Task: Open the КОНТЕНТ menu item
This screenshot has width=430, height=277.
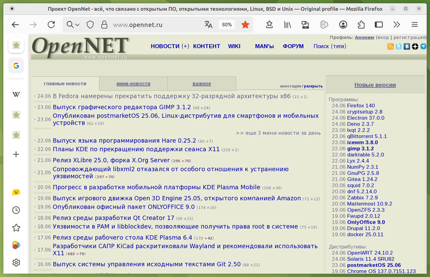Action: tap(206, 46)
